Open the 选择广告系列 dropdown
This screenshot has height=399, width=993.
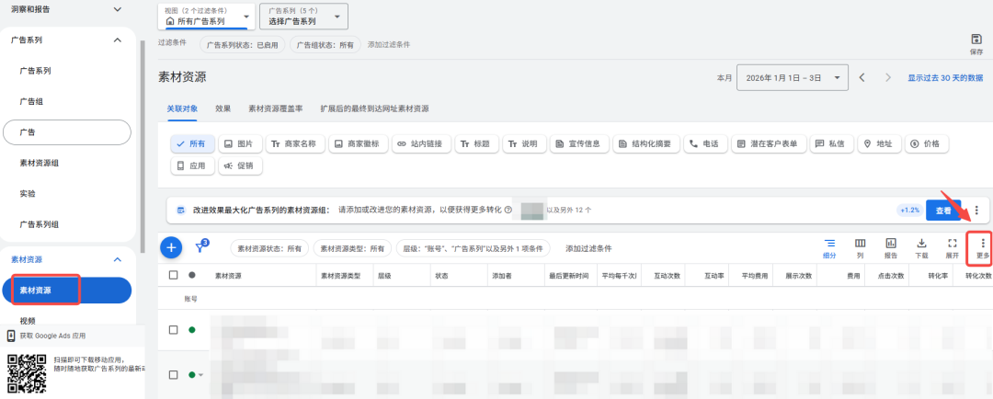304,17
